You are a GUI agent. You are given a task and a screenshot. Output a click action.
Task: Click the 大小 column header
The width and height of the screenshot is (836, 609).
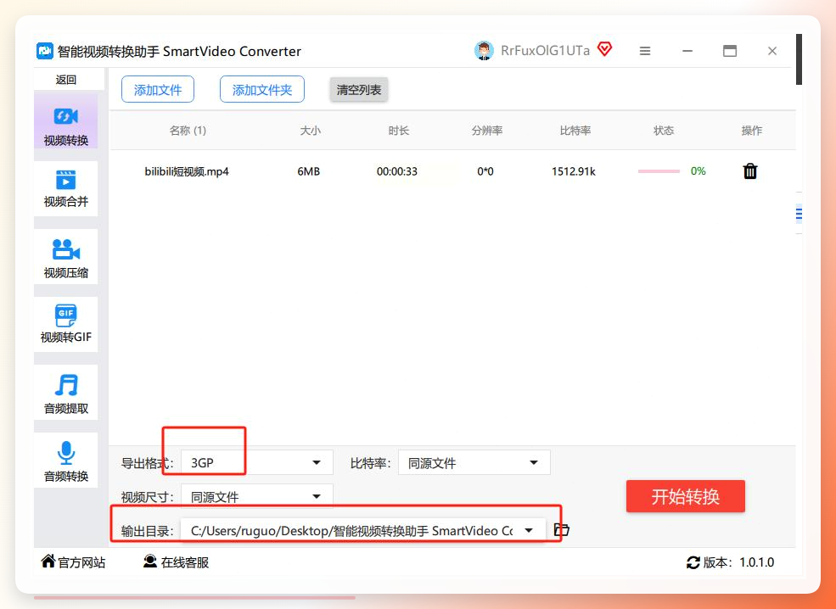pos(311,131)
